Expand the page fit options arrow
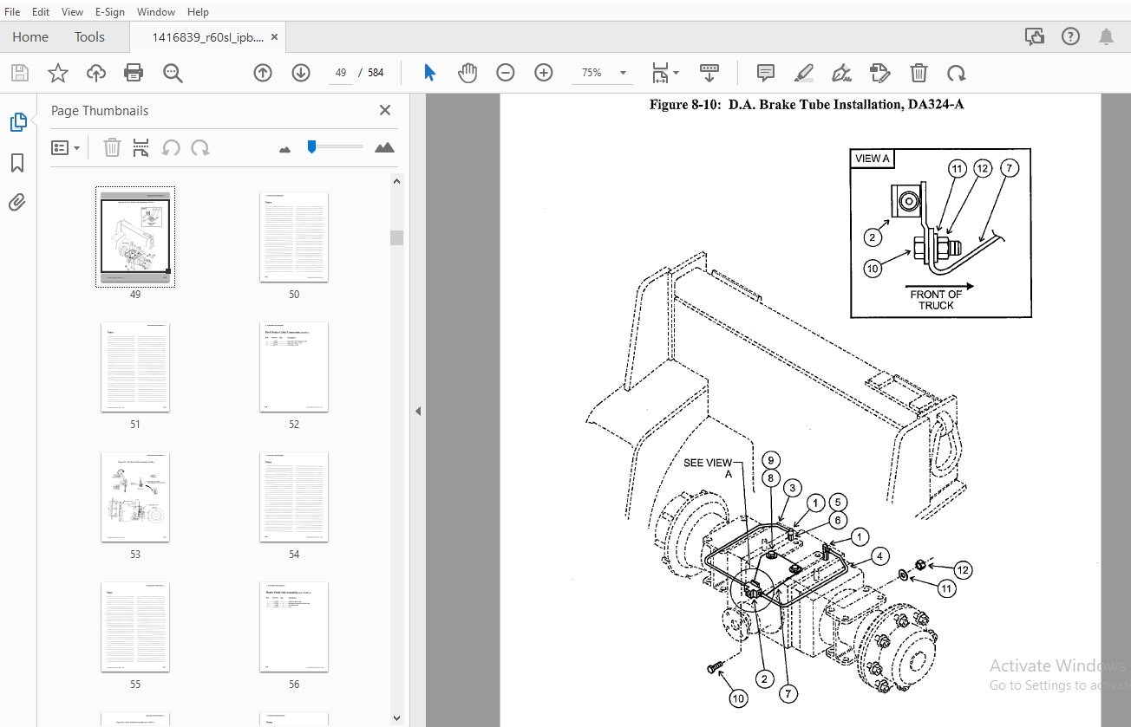The width and height of the screenshot is (1131, 727). 677,73
